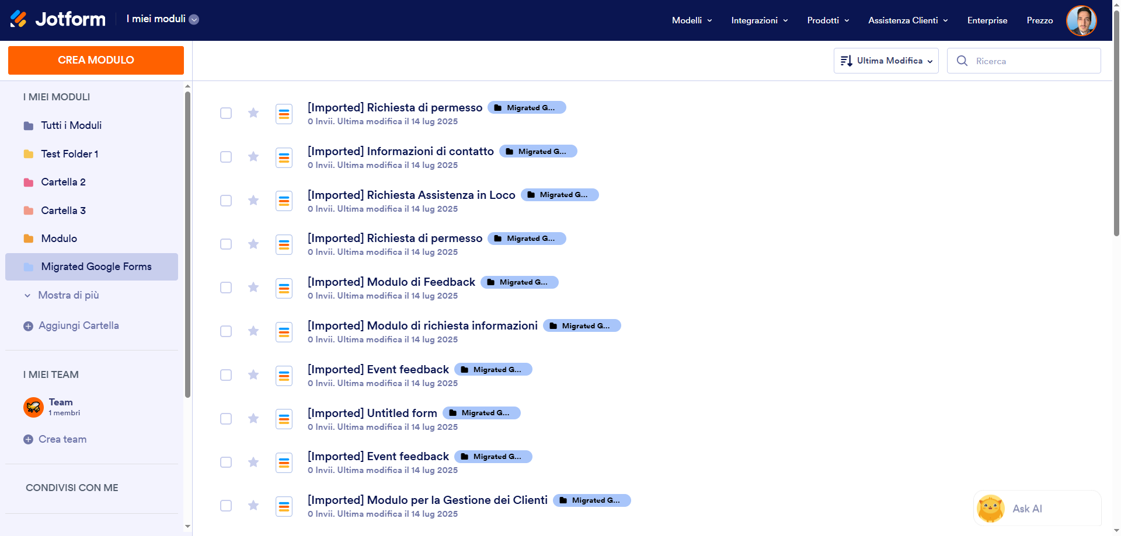This screenshot has width=1121, height=536.
Task: Click the plus icon for Crea team
Action: [x=28, y=439]
